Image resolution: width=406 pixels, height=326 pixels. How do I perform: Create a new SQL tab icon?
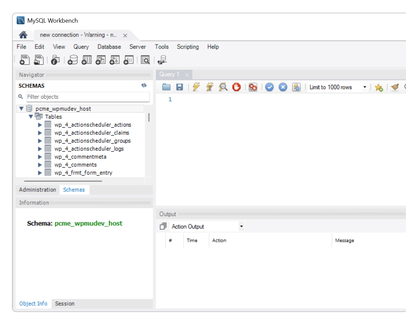25,60
